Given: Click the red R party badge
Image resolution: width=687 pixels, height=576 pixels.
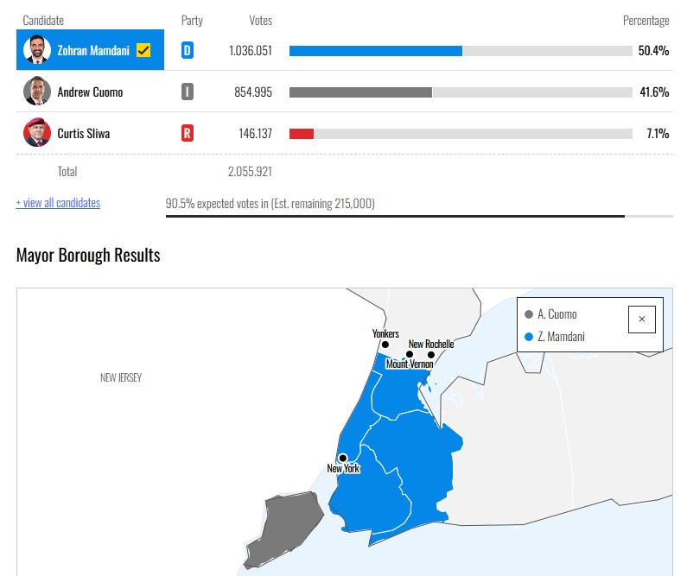Looking at the screenshot, I should click(x=187, y=133).
